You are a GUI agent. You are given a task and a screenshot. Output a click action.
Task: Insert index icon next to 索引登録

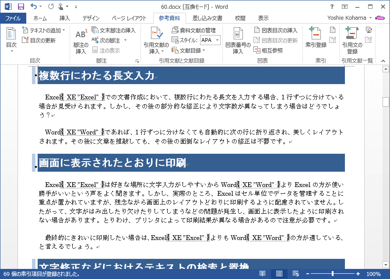click(333, 30)
